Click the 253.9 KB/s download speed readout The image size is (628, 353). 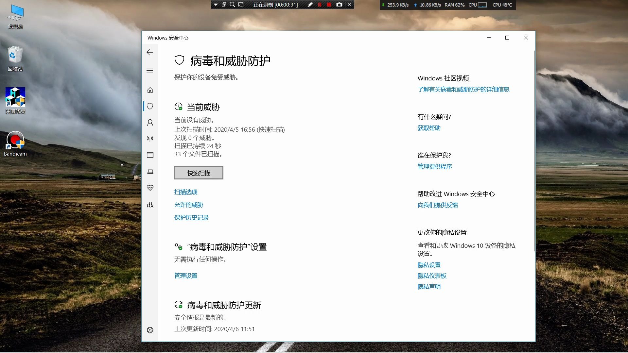395,5
